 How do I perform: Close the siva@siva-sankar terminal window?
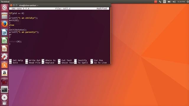[11, 5]
